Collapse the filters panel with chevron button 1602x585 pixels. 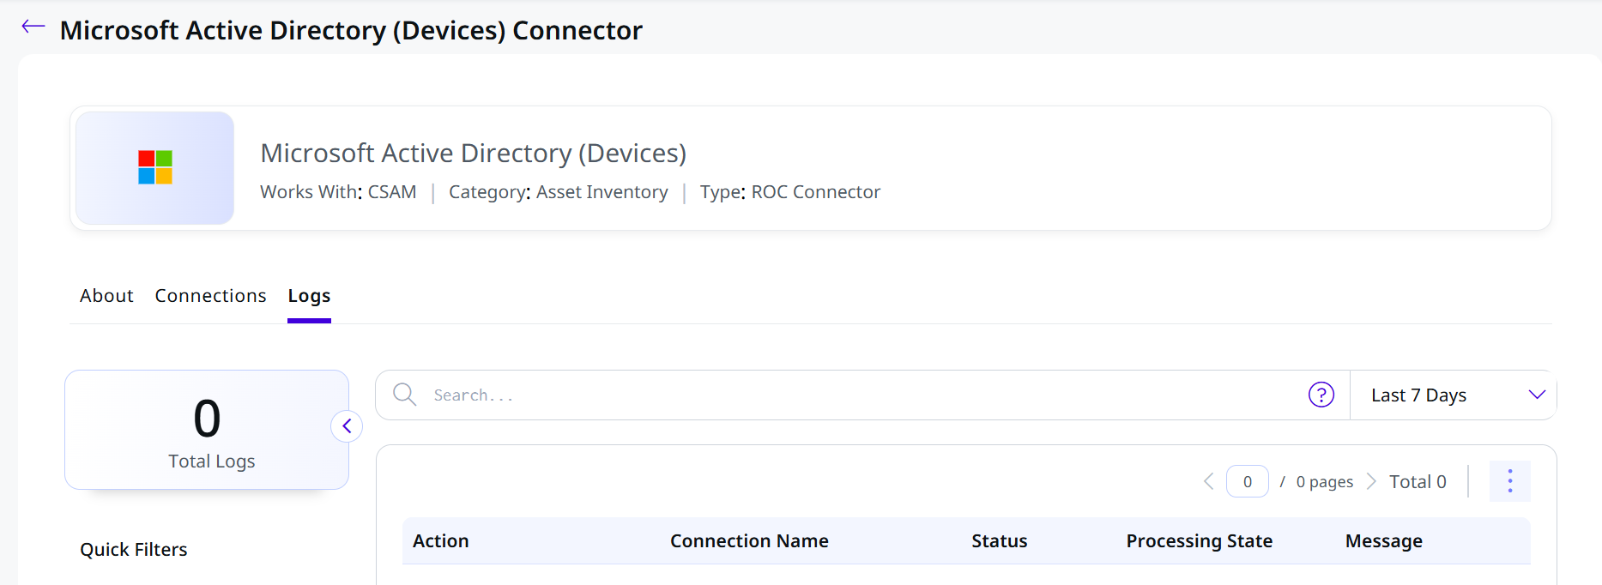[347, 426]
